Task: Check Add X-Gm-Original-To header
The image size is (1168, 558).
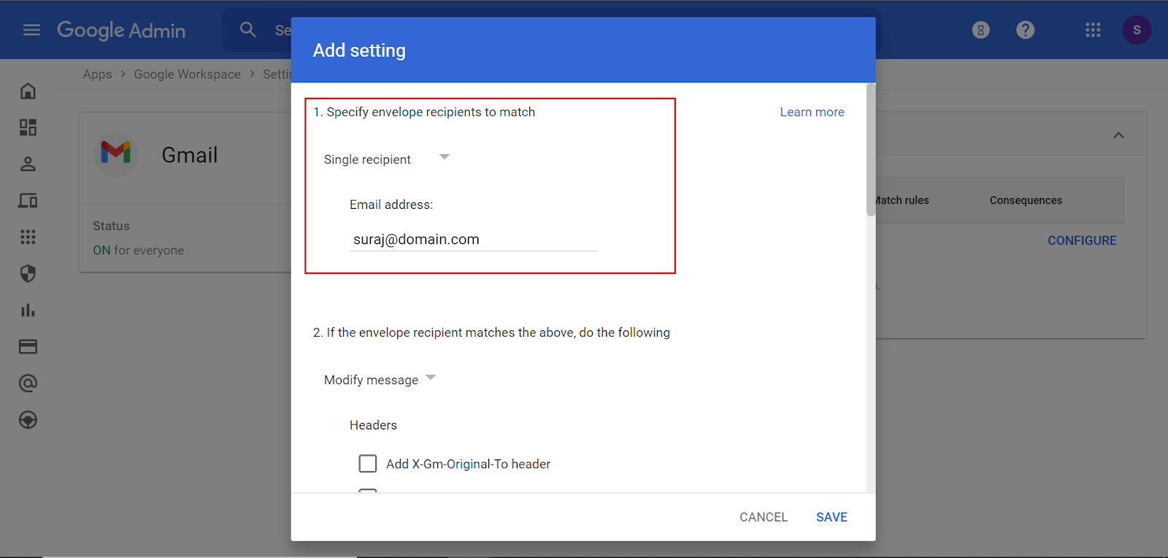Action: point(368,464)
